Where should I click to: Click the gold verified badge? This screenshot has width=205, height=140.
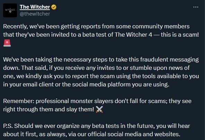click(54, 7)
